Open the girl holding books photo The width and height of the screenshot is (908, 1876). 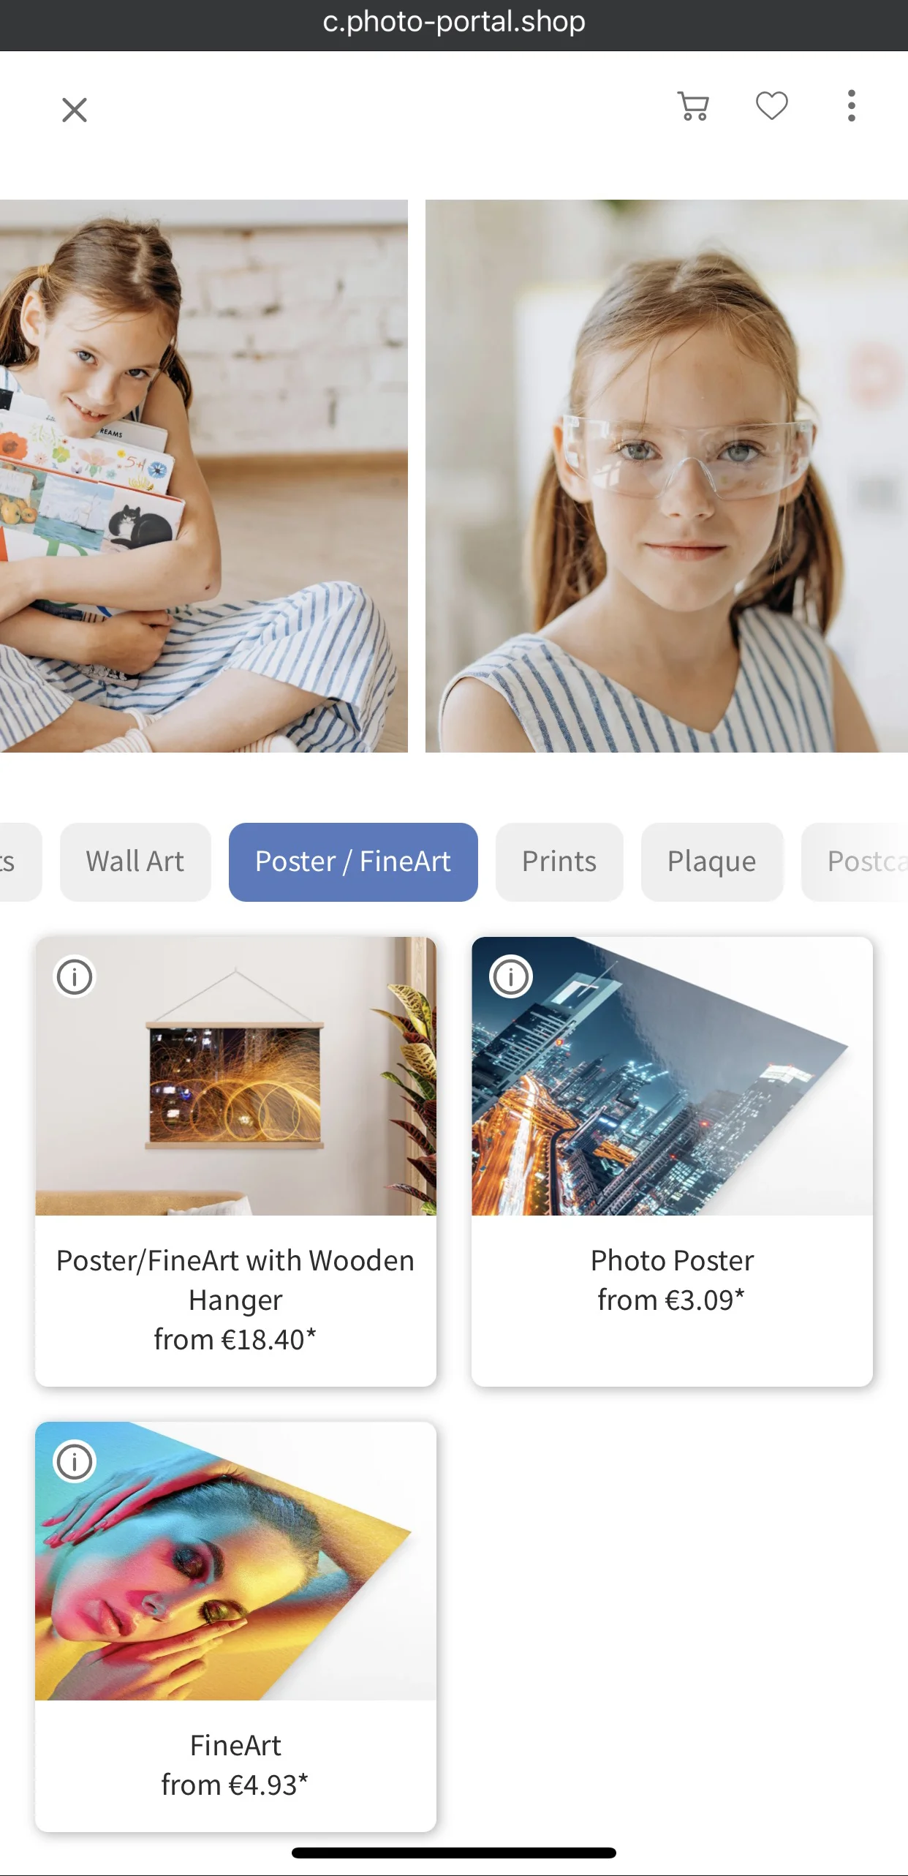(x=203, y=475)
